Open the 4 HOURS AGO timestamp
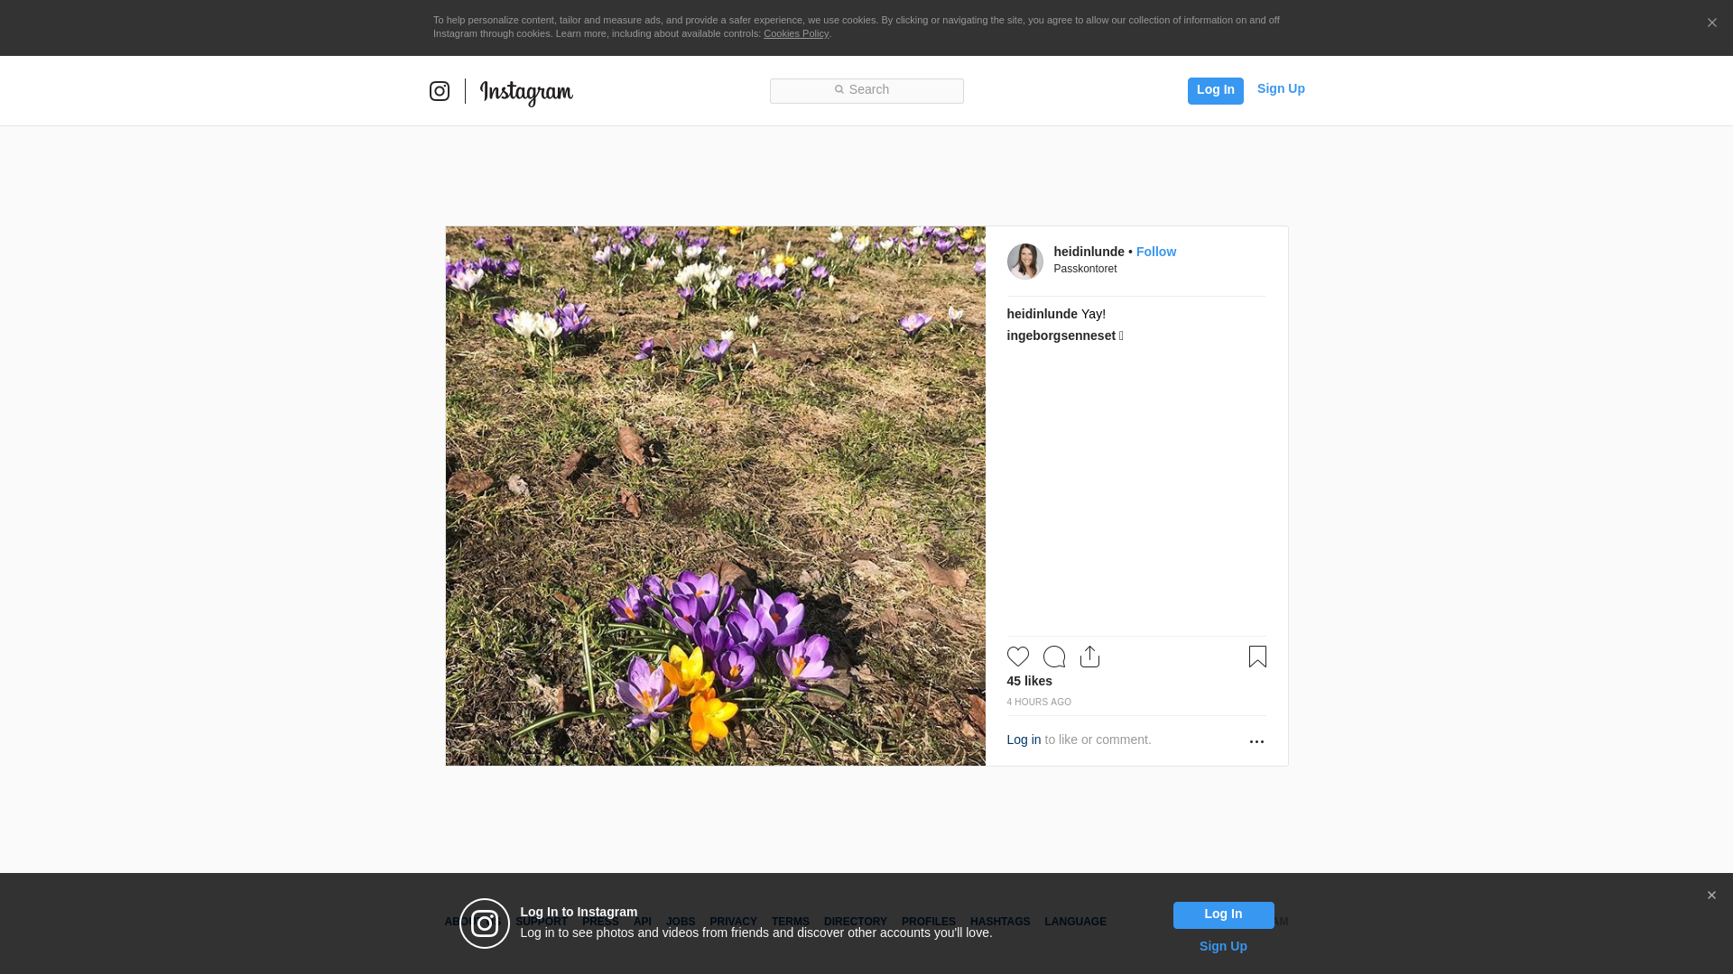 click(1039, 702)
